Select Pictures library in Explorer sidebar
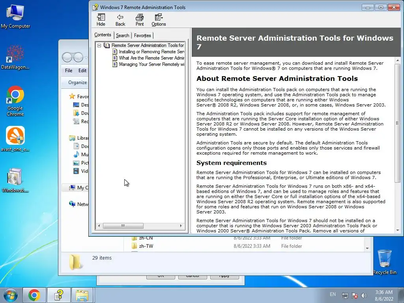The height and width of the screenshot is (303, 404). coord(80,163)
